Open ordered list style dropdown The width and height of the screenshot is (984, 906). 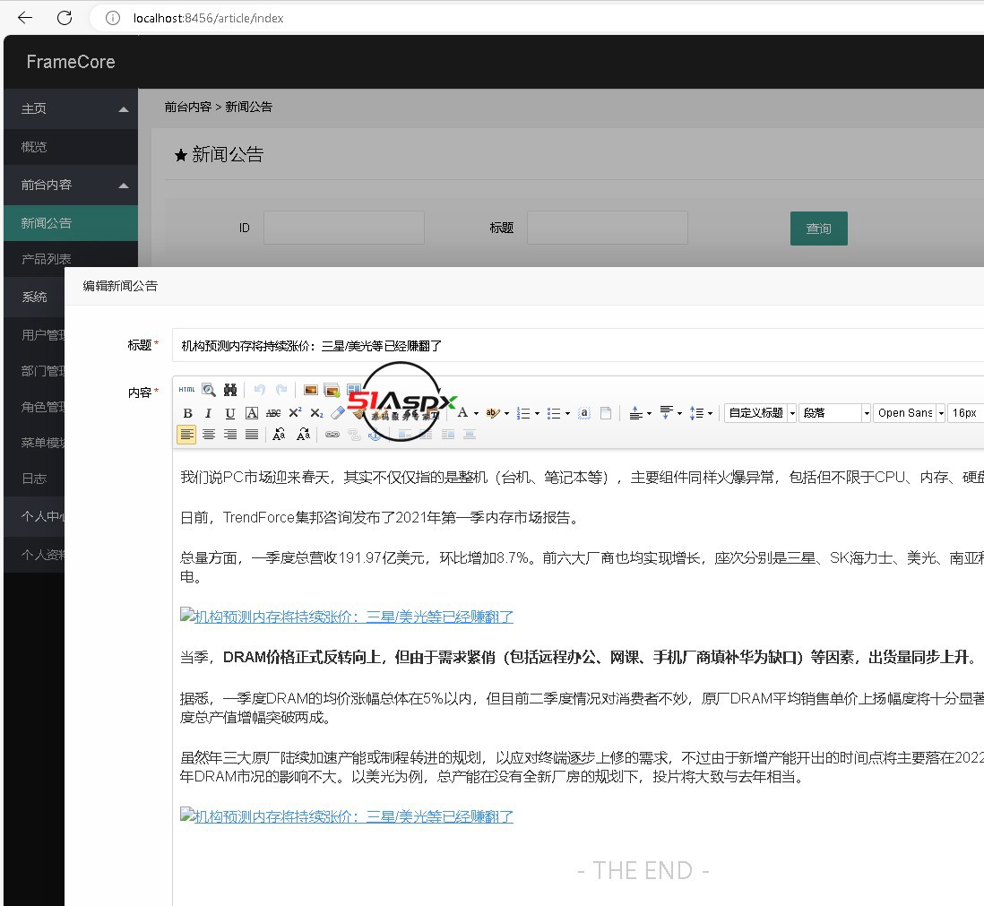(x=537, y=413)
